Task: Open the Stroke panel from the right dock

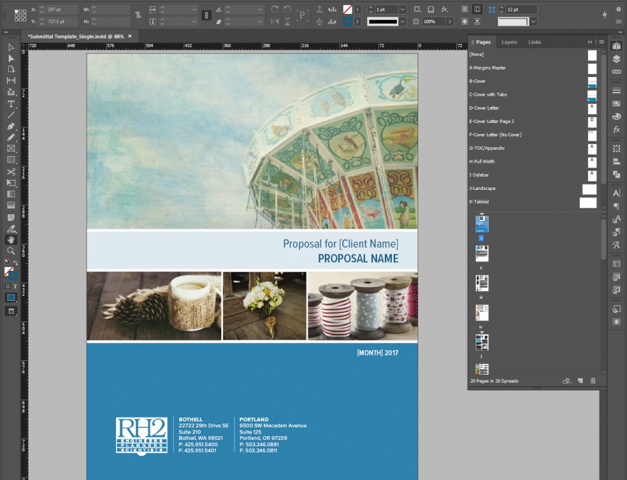Action: [616, 90]
